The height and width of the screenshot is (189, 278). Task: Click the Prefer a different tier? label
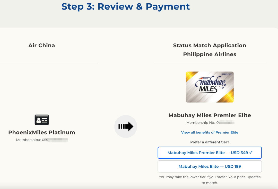[x=210, y=142]
